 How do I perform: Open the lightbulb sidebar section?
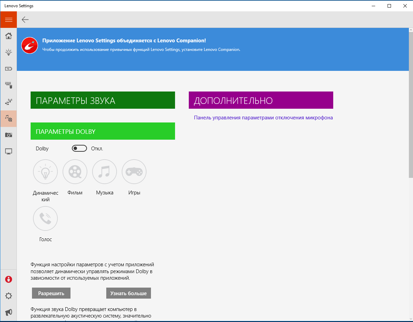(9, 52)
